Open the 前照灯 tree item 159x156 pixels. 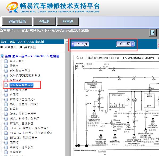[14, 95]
